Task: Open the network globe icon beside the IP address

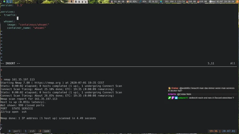Action: pos(161,2)
